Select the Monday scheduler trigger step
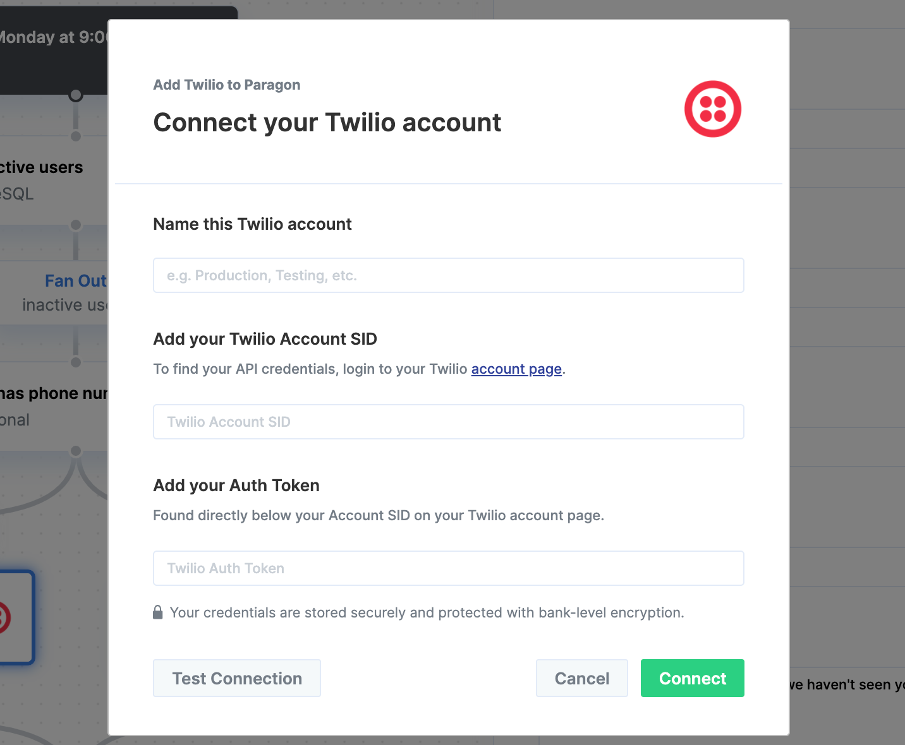Viewport: 905px width, 745px height. [x=54, y=51]
